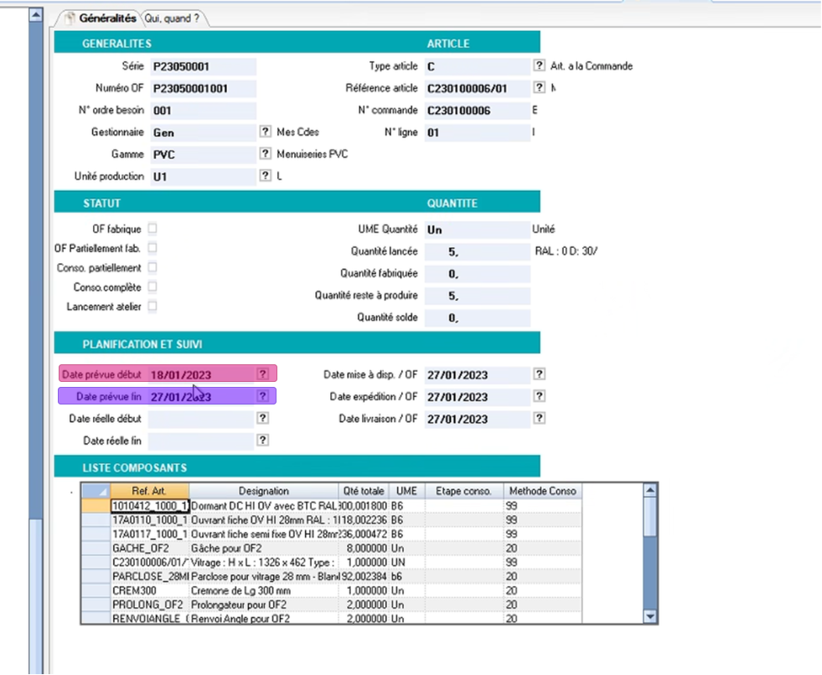
Task: Open date picker for Date prévue fin
Action: (x=263, y=396)
